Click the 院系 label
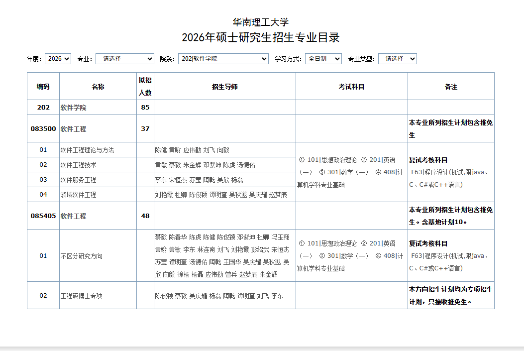Image resolution: width=524 pixels, height=351 pixels. [167, 59]
